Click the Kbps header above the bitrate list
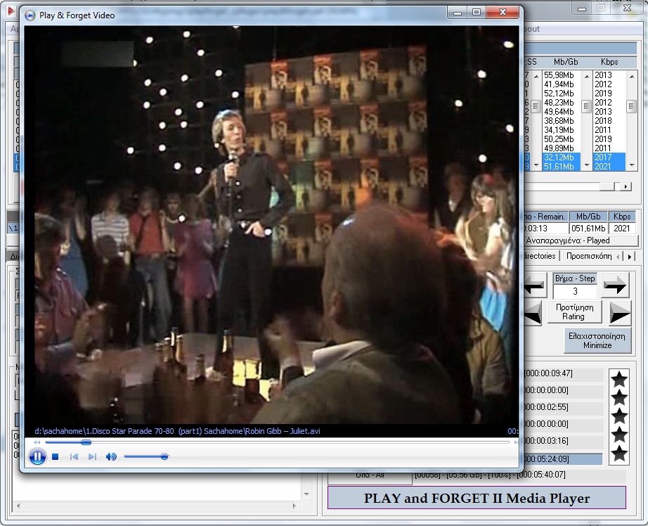 609,62
